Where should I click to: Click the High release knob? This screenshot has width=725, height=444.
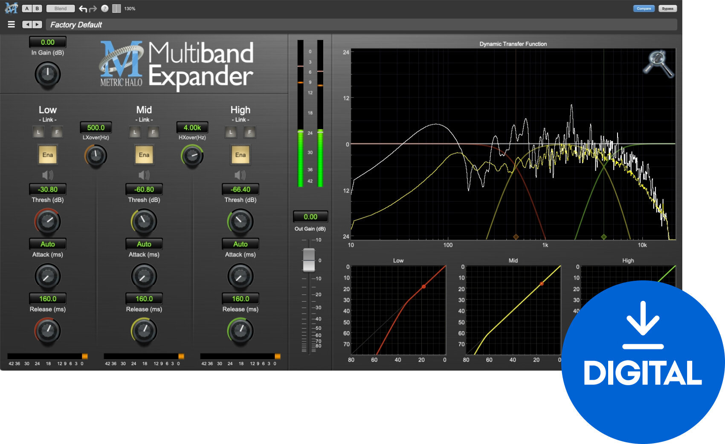pos(241,331)
